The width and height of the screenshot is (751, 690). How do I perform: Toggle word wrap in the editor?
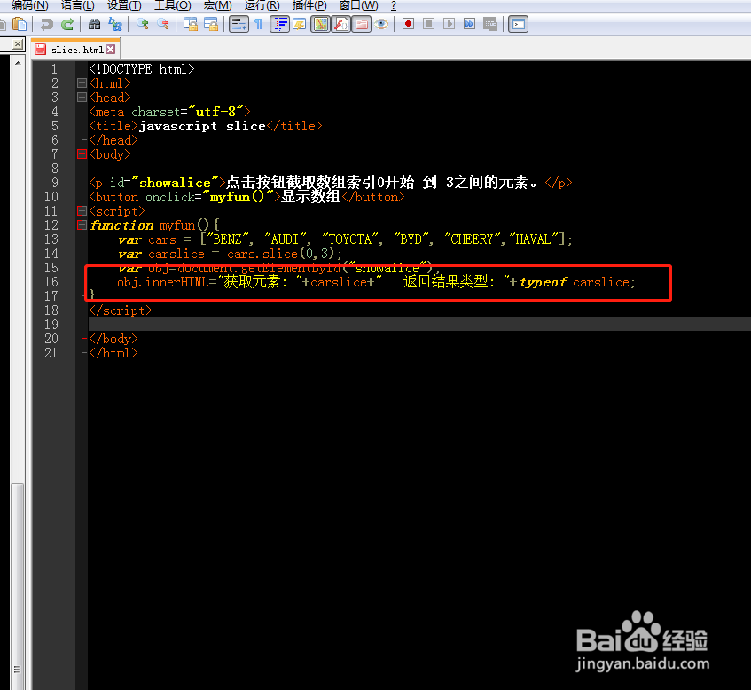coord(239,24)
